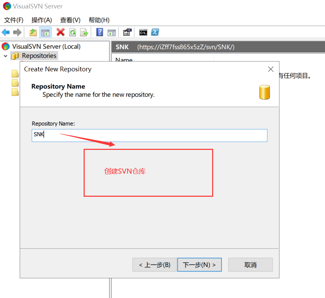Screen dimensions: 325x298
Task: Go back with the blue left arrow
Action: tap(5, 32)
